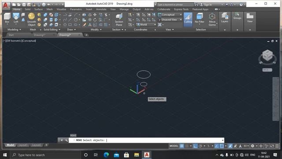The height and width of the screenshot is (159, 282).
Task: Expand the ribbon's View panel
Action: click(x=170, y=30)
